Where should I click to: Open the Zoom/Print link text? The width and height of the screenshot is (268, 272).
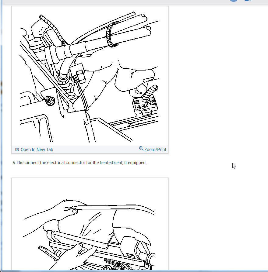155,150
